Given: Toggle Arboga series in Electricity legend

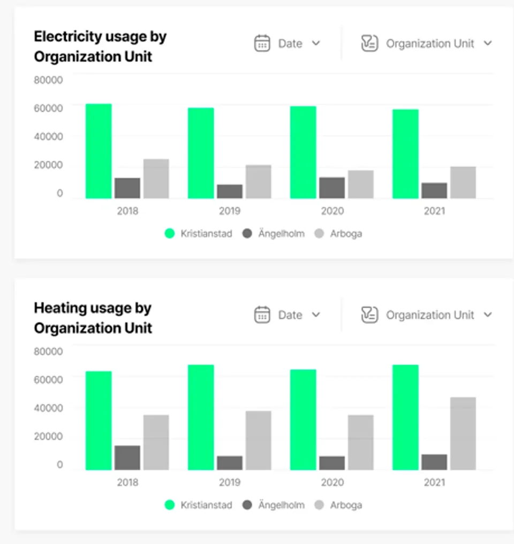Looking at the screenshot, I should [338, 234].
